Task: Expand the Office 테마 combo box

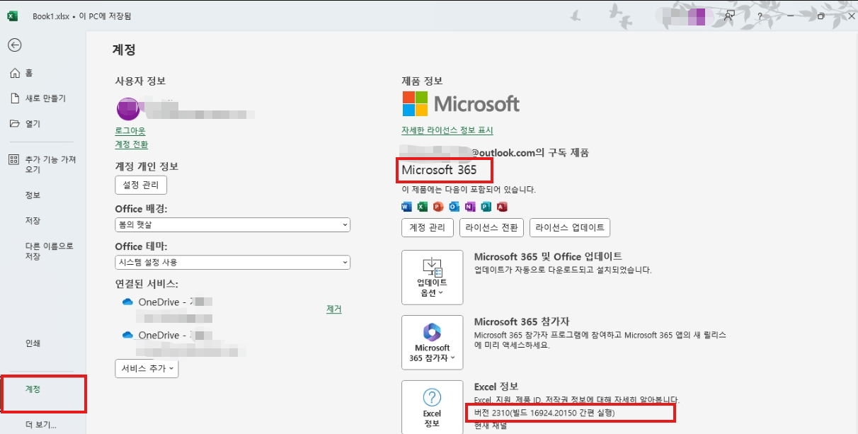Action: [233, 262]
